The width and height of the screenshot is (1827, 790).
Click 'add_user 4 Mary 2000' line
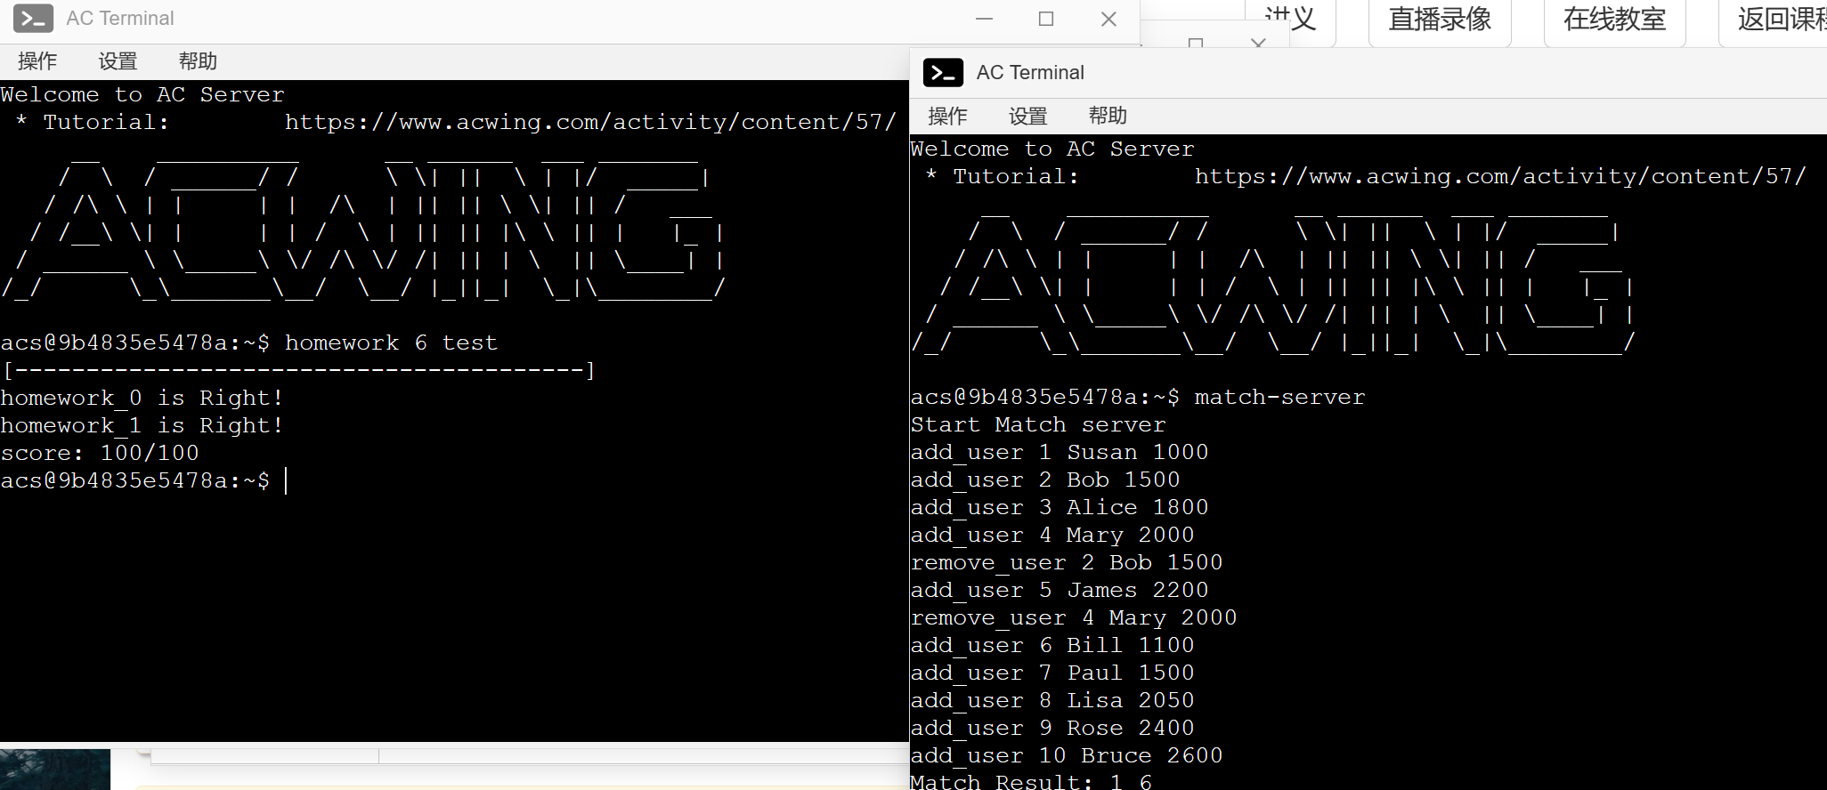pos(1052,535)
